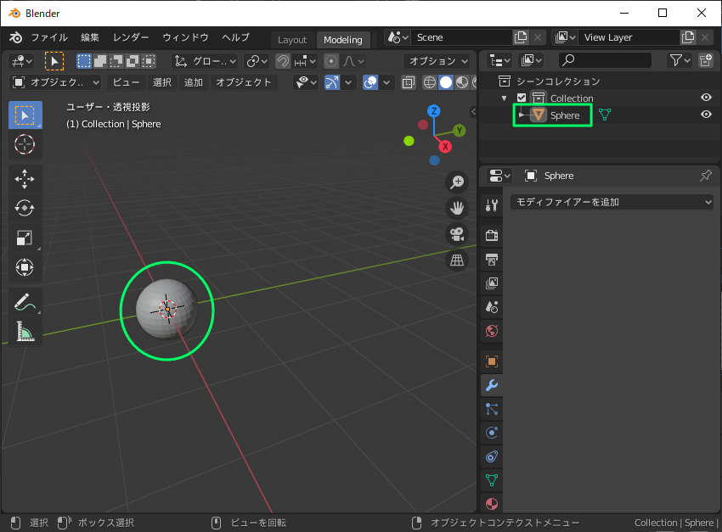This screenshot has width=722, height=532.
Task: Click the Scene name field
Action: (x=462, y=37)
